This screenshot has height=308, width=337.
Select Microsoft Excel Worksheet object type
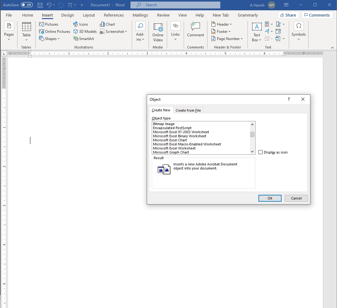pos(201,148)
